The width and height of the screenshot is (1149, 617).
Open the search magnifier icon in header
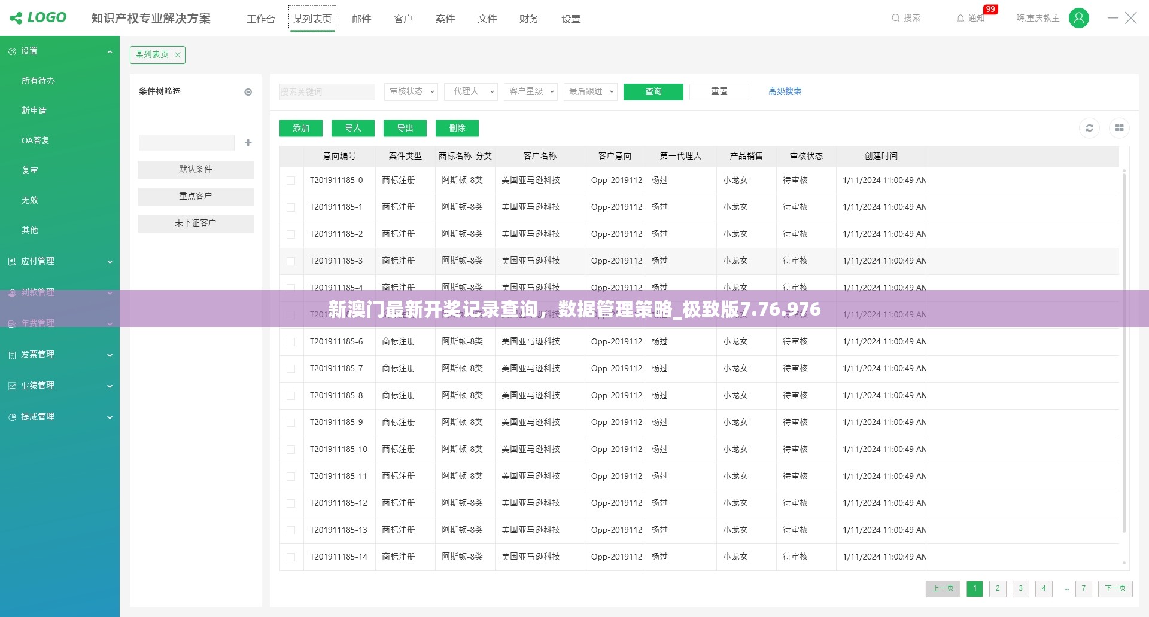click(896, 18)
